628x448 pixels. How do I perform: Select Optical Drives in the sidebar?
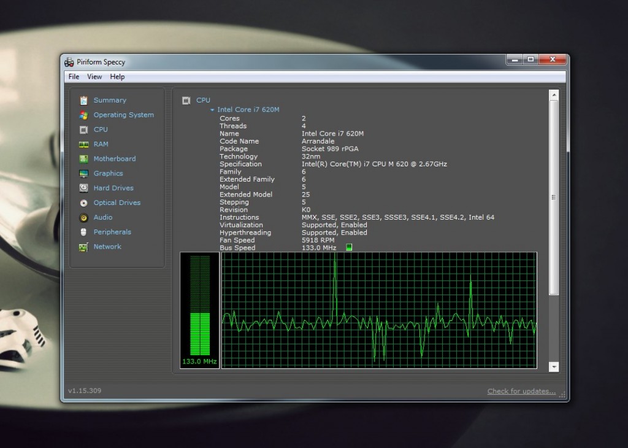tap(117, 203)
